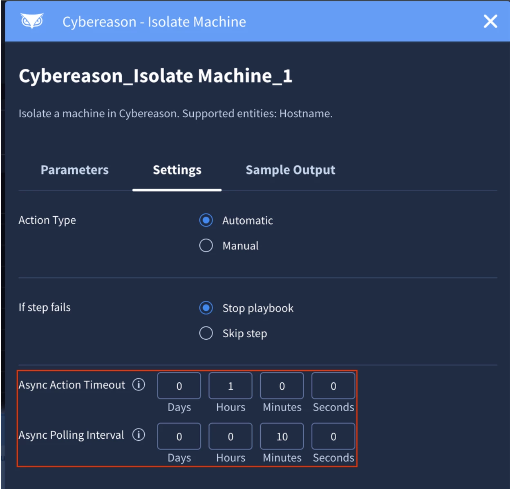510x489 pixels.
Task: Click Async Action Timeout Days field
Action: (x=179, y=386)
